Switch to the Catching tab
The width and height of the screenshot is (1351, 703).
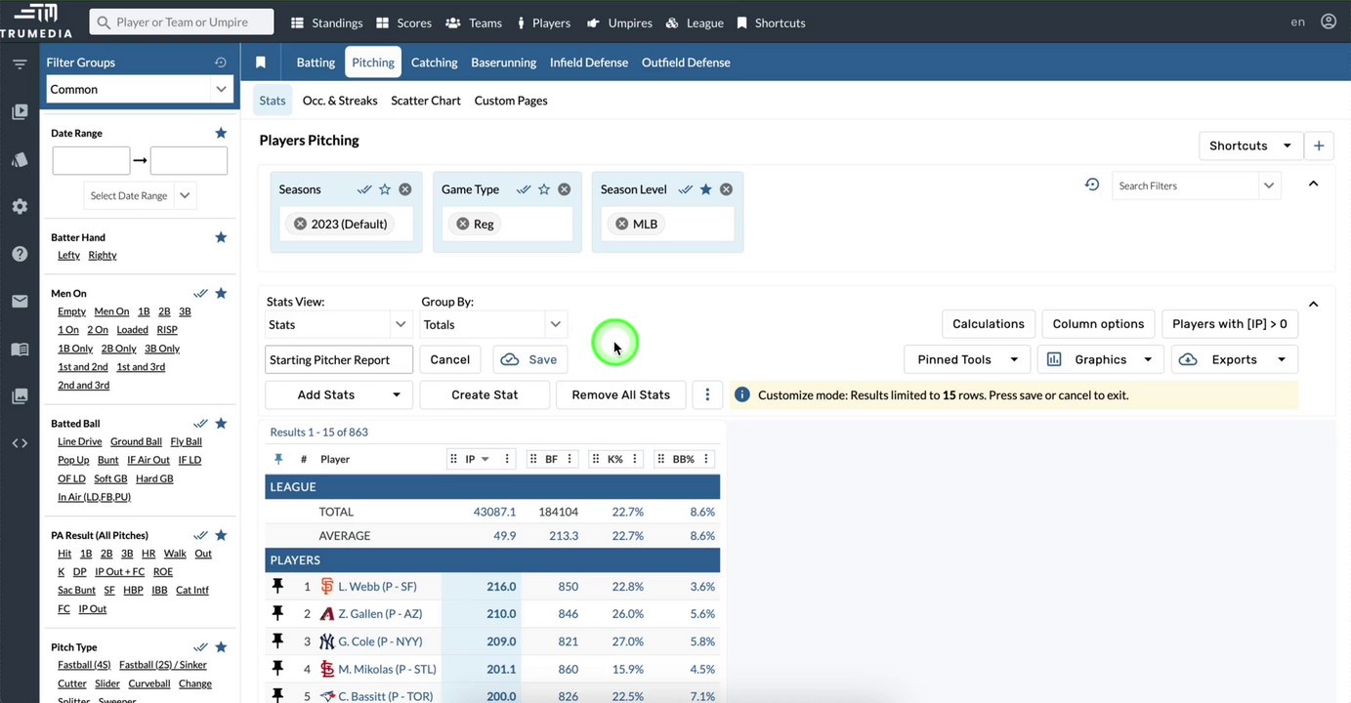point(434,62)
